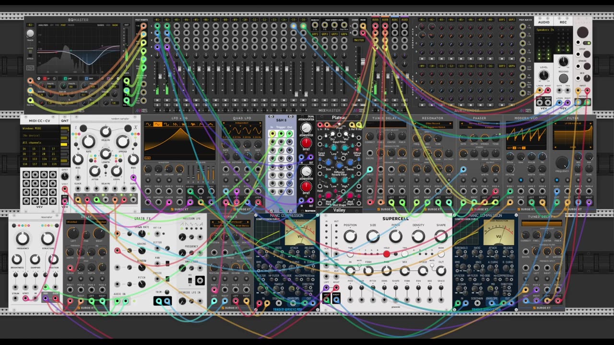614x345 pixels.
Task: Open the Independent mode selector on Quad LFO
Action: click(242, 123)
